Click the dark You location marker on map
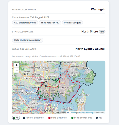Viewport: 119px width, 125px height. click(46, 86)
